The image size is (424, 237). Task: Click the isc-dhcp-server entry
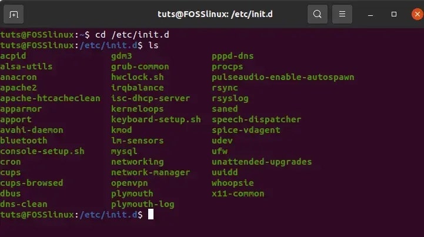[x=151, y=98]
